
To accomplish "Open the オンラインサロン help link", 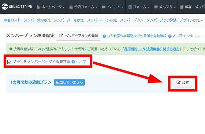I will [187, 36].
